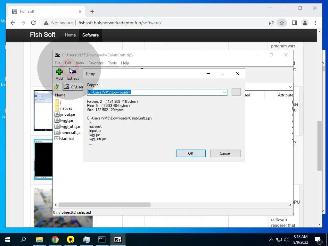Close the Fish Soft tab

pyautogui.click(x=80, y=12)
